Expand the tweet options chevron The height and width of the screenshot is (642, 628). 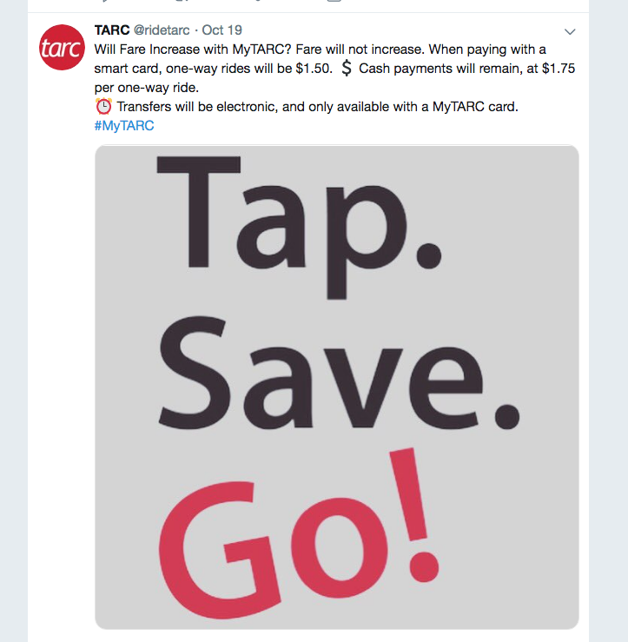click(x=570, y=31)
